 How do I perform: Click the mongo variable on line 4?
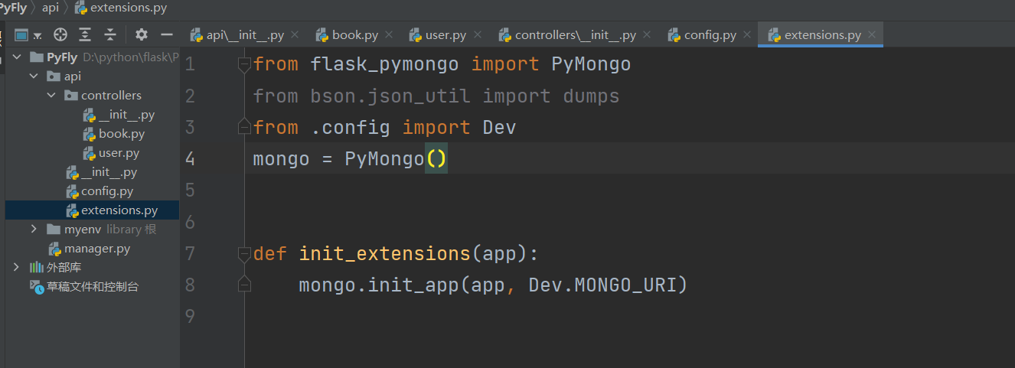281,159
